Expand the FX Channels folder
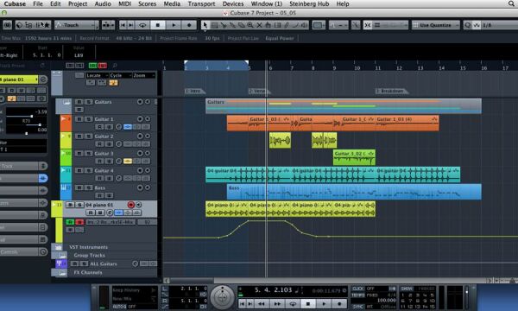The image size is (518, 311). (x=62, y=273)
